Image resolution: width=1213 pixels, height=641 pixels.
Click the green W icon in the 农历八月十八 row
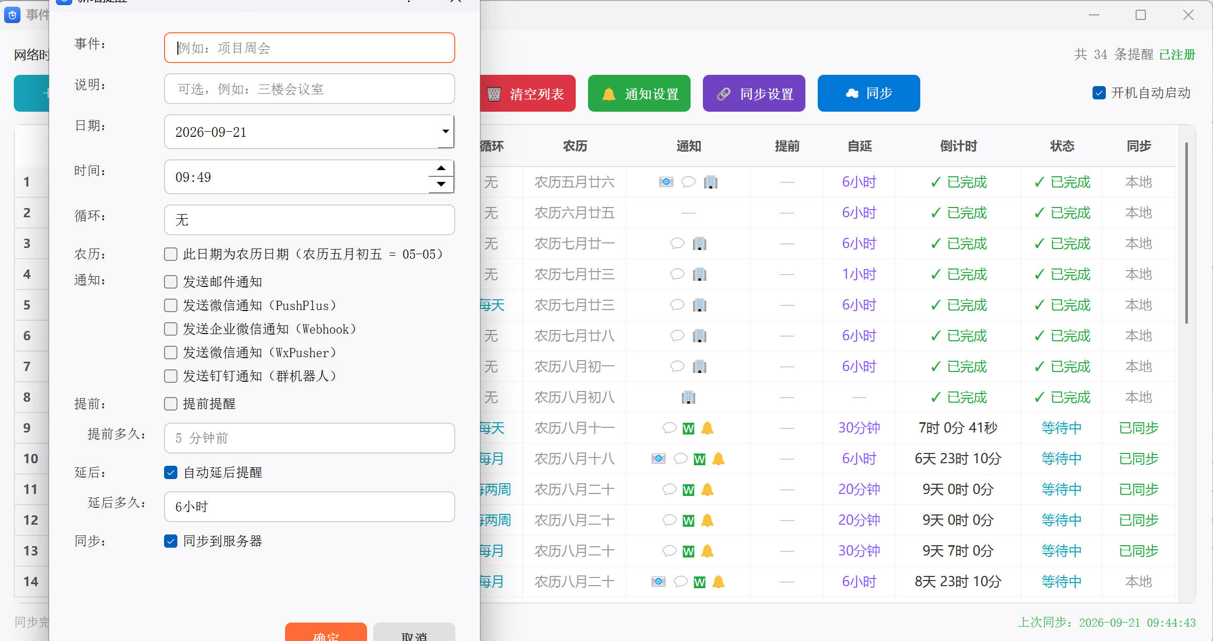tap(700, 459)
